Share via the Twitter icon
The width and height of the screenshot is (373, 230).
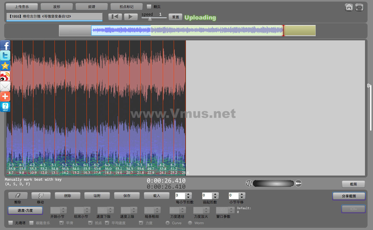(x=5, y=56)
